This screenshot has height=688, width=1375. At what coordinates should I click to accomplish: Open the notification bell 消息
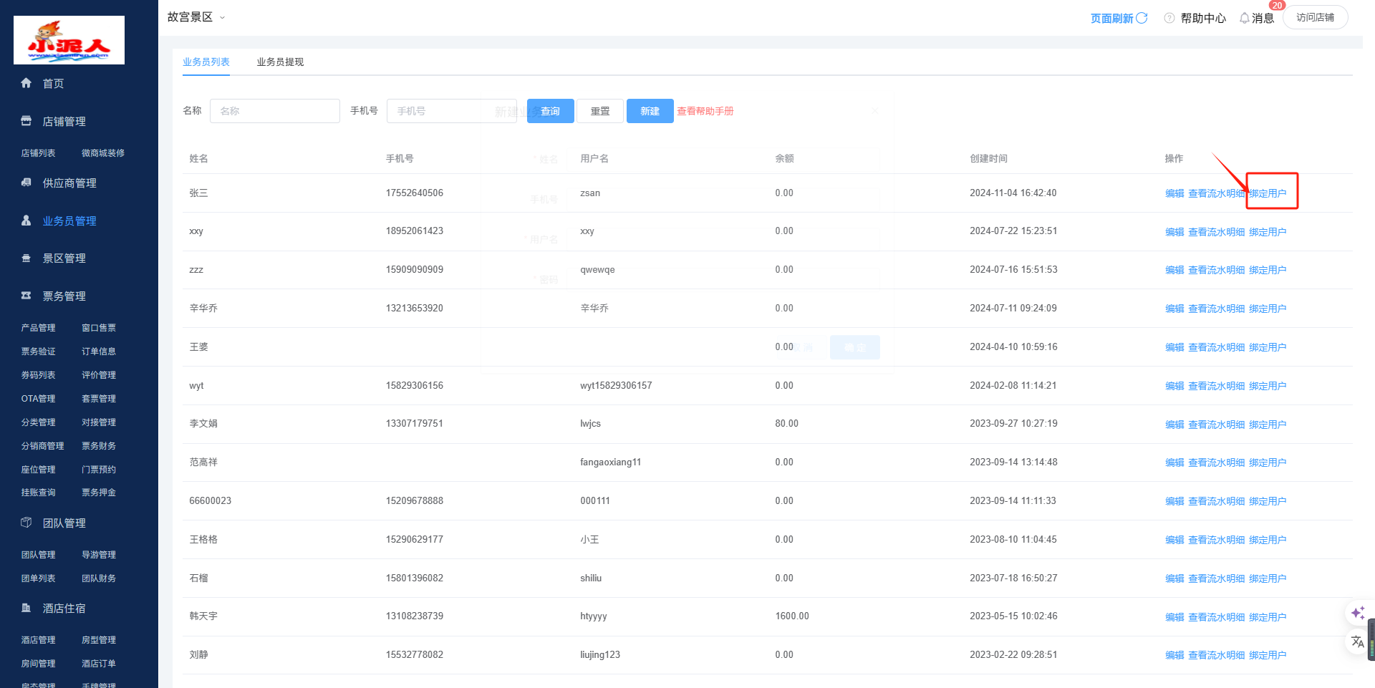(x=1245, y=18)
